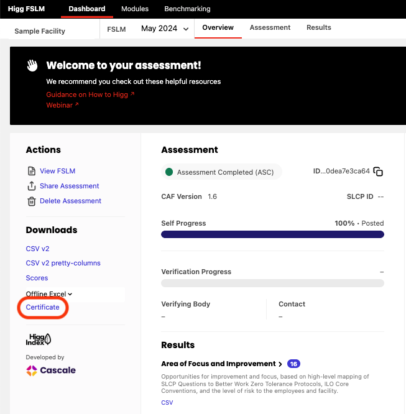Open the May 2024 period dropdown
Screen dimensions: 406x414
[165, 29]
